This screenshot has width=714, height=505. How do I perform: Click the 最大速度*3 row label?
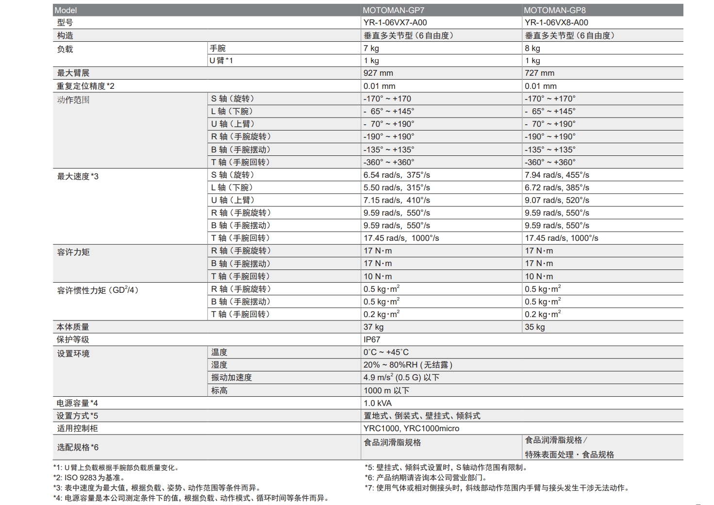pos(78,176)
